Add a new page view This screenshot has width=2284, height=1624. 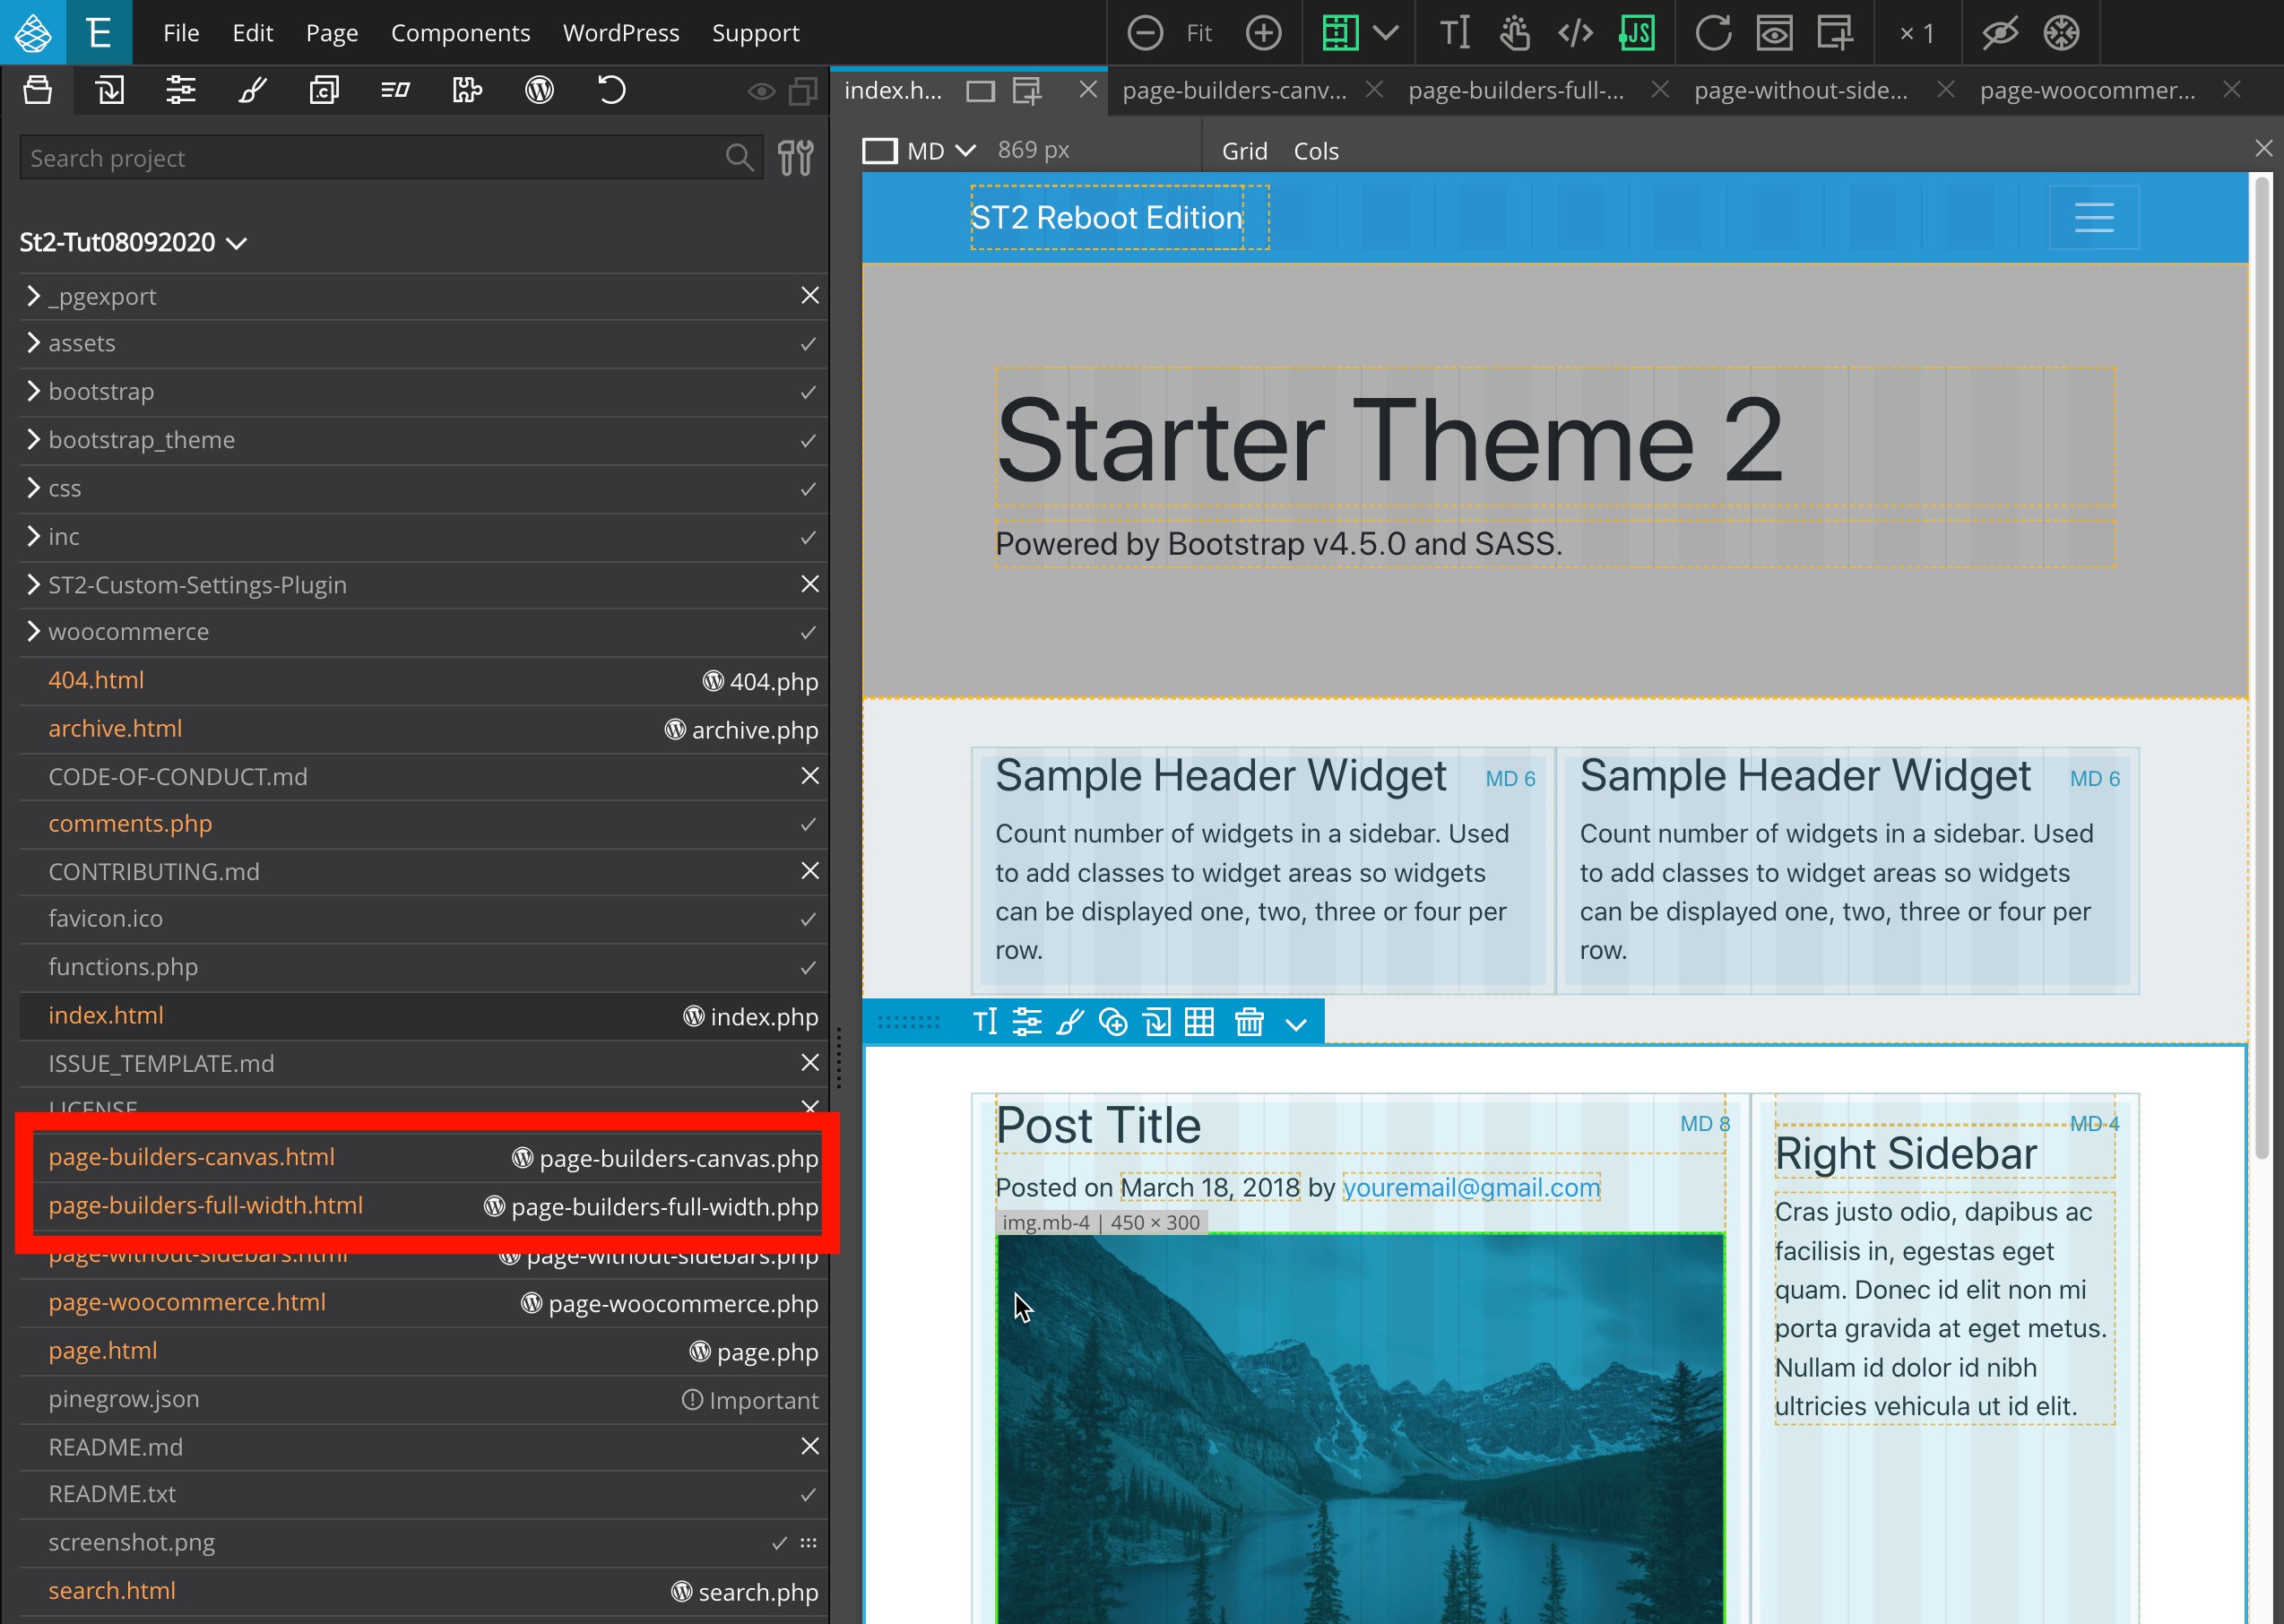pos(1835,33)
